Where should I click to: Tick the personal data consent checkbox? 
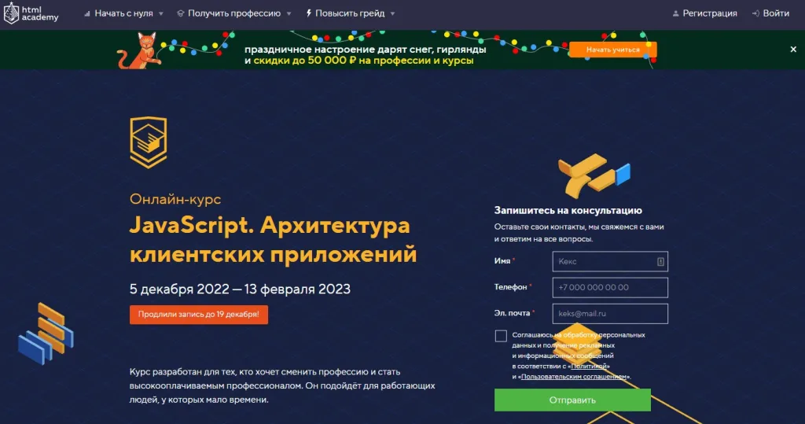pos(501,336)
